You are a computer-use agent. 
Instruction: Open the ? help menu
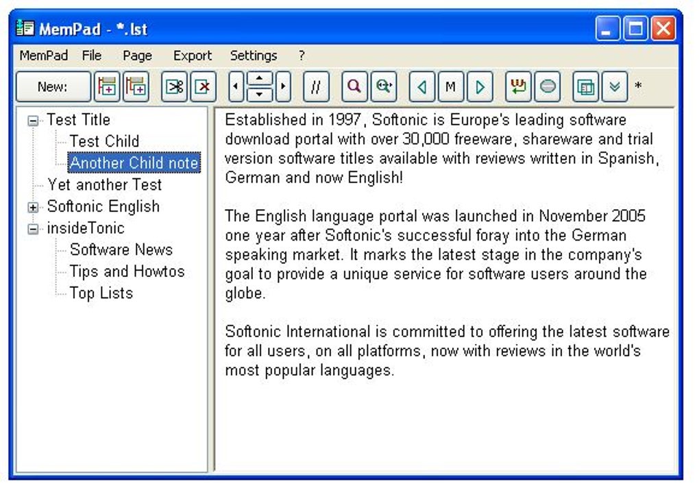click(x=302, y=56)
